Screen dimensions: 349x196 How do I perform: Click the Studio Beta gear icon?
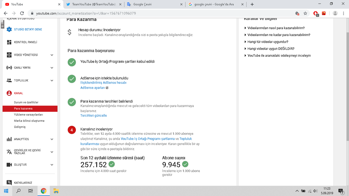click(x=9, y=29)
